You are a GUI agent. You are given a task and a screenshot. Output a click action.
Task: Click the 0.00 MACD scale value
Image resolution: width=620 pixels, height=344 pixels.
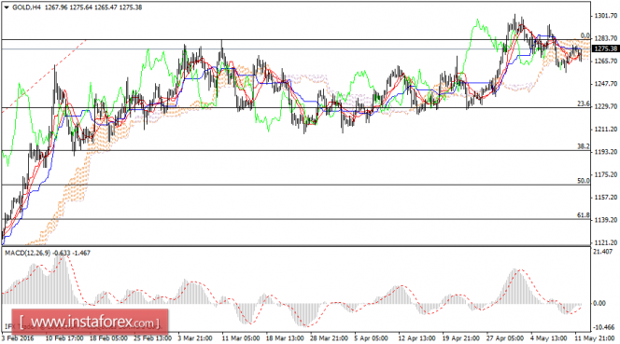(599, 303)
